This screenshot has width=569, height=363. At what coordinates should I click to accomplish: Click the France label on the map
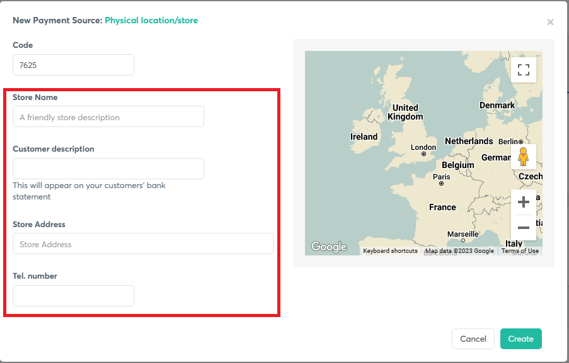(x=442, y=207)
